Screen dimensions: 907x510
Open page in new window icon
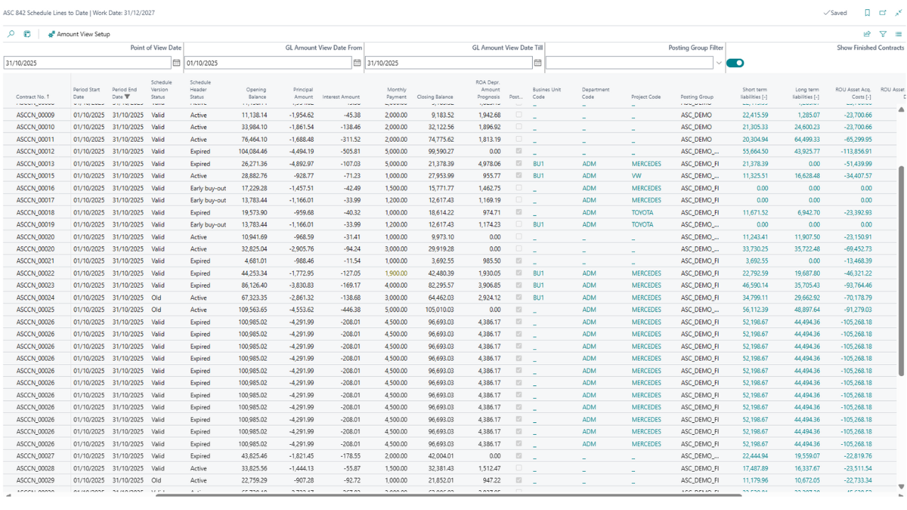click(883, 13)
